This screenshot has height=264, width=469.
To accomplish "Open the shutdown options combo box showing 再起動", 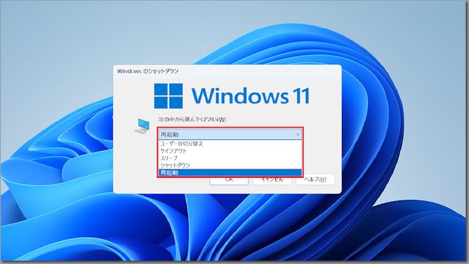I will point(230,134).
